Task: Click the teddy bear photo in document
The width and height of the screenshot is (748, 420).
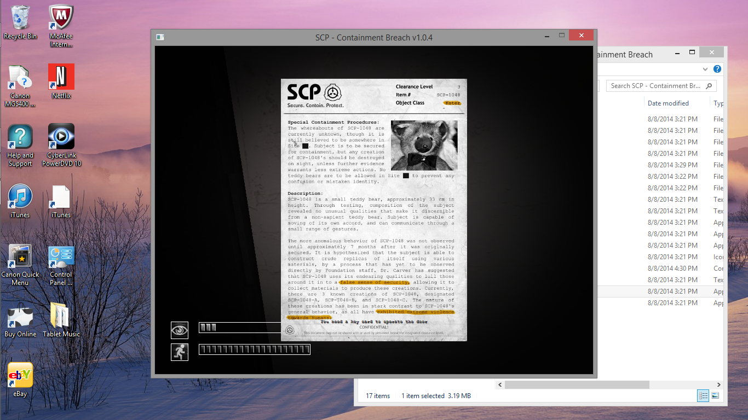Action: 424,145
